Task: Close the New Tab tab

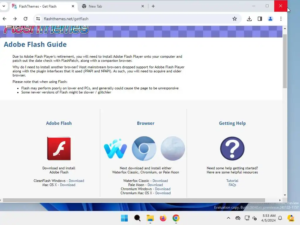Action: 143,6
